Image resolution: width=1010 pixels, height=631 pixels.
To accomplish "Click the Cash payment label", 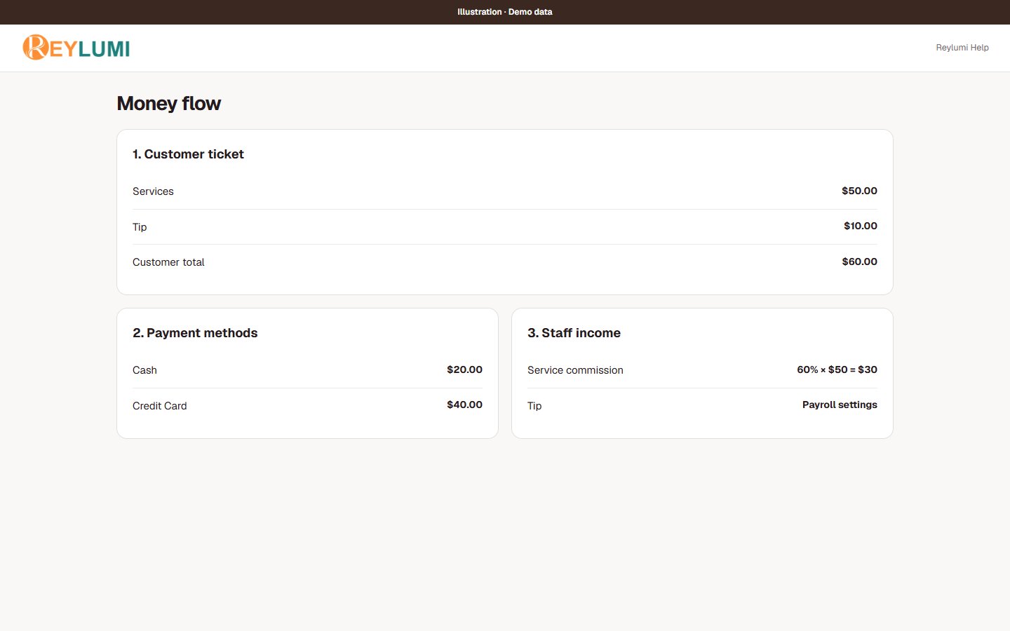I will pos(144,370).
